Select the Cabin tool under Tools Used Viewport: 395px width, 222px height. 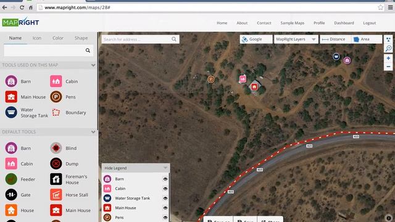tap(56, 81)
